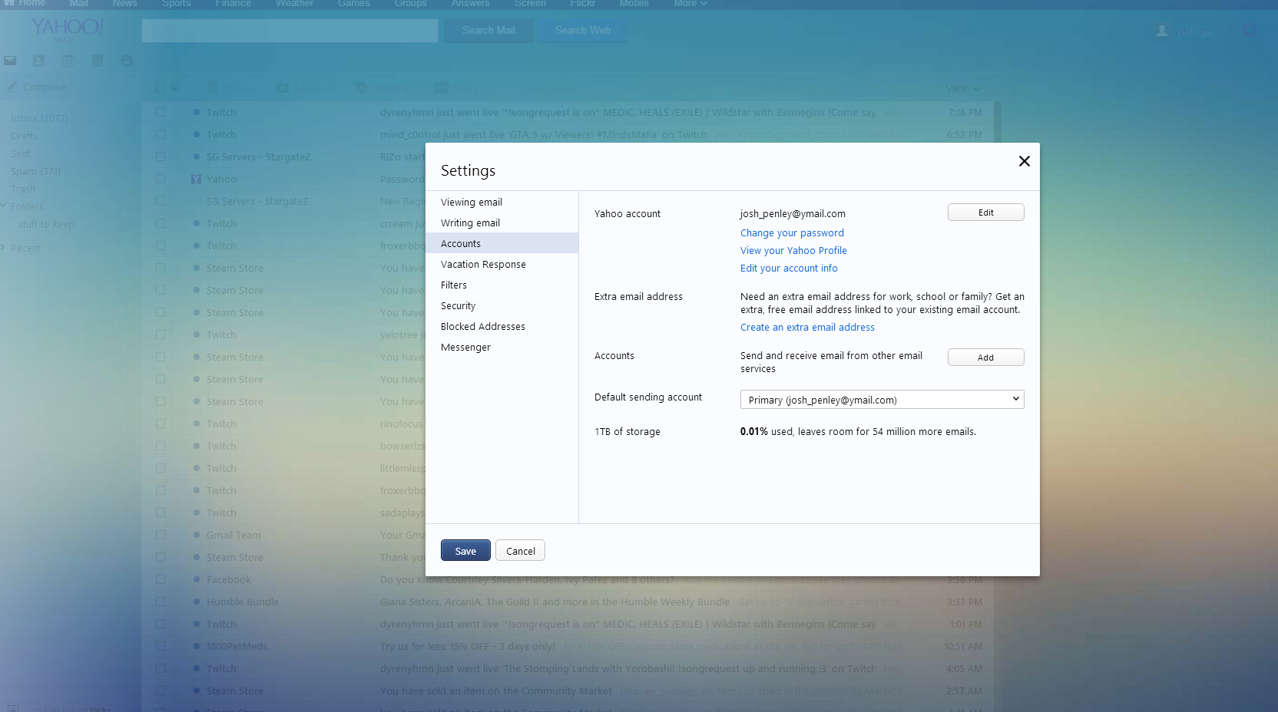
Task: Toggle unread dot on Facebook email
Action: 197,579
